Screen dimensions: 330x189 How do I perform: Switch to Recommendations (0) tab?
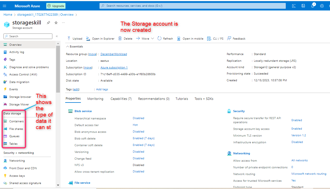(154, 99)
